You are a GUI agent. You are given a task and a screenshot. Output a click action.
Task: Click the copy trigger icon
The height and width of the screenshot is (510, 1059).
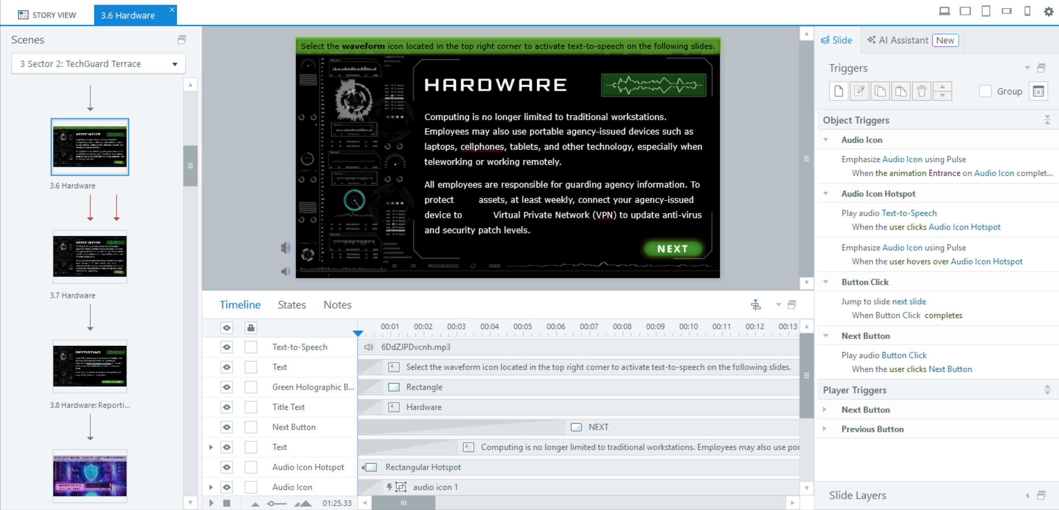pos(880,91)
